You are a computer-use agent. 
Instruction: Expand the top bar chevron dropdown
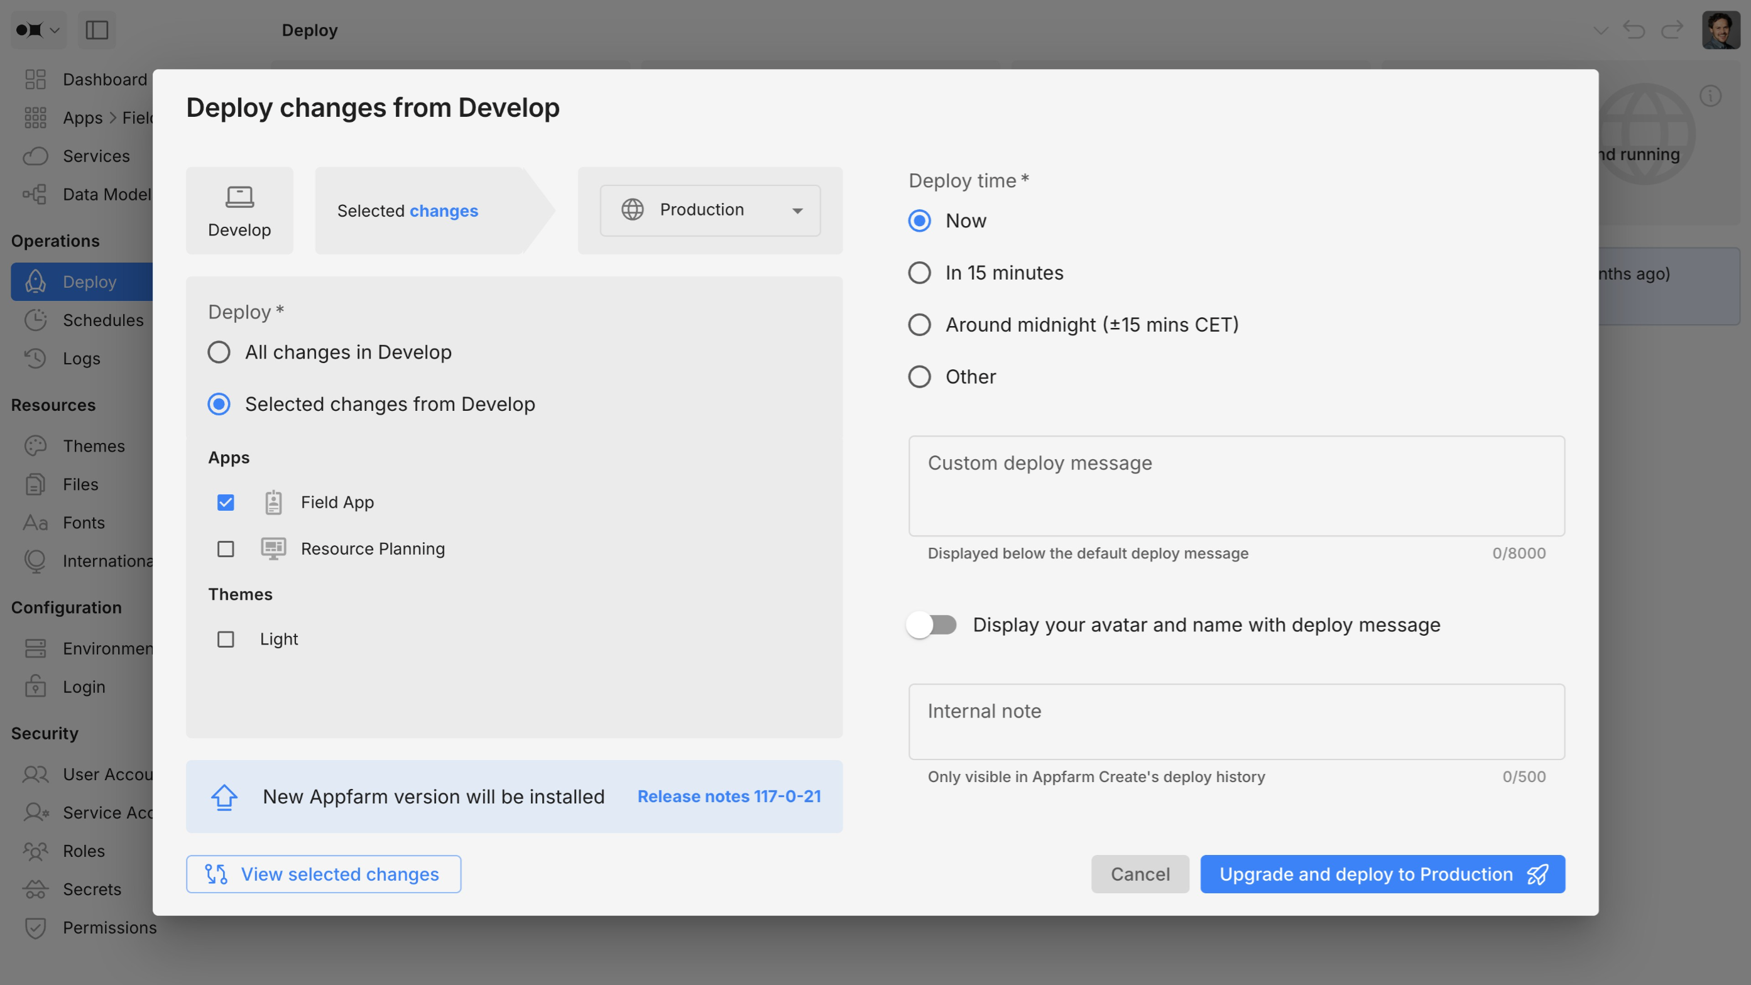click(x=1600, y=30)
